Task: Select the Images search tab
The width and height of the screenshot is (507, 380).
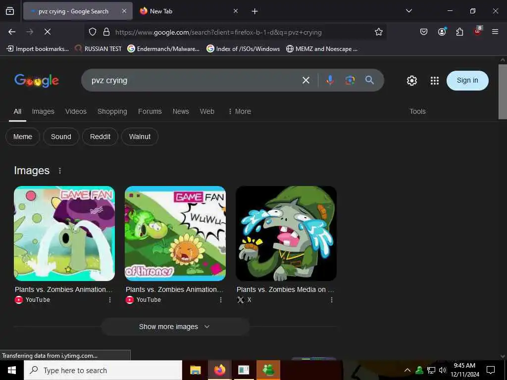Action: pos(43,111)
